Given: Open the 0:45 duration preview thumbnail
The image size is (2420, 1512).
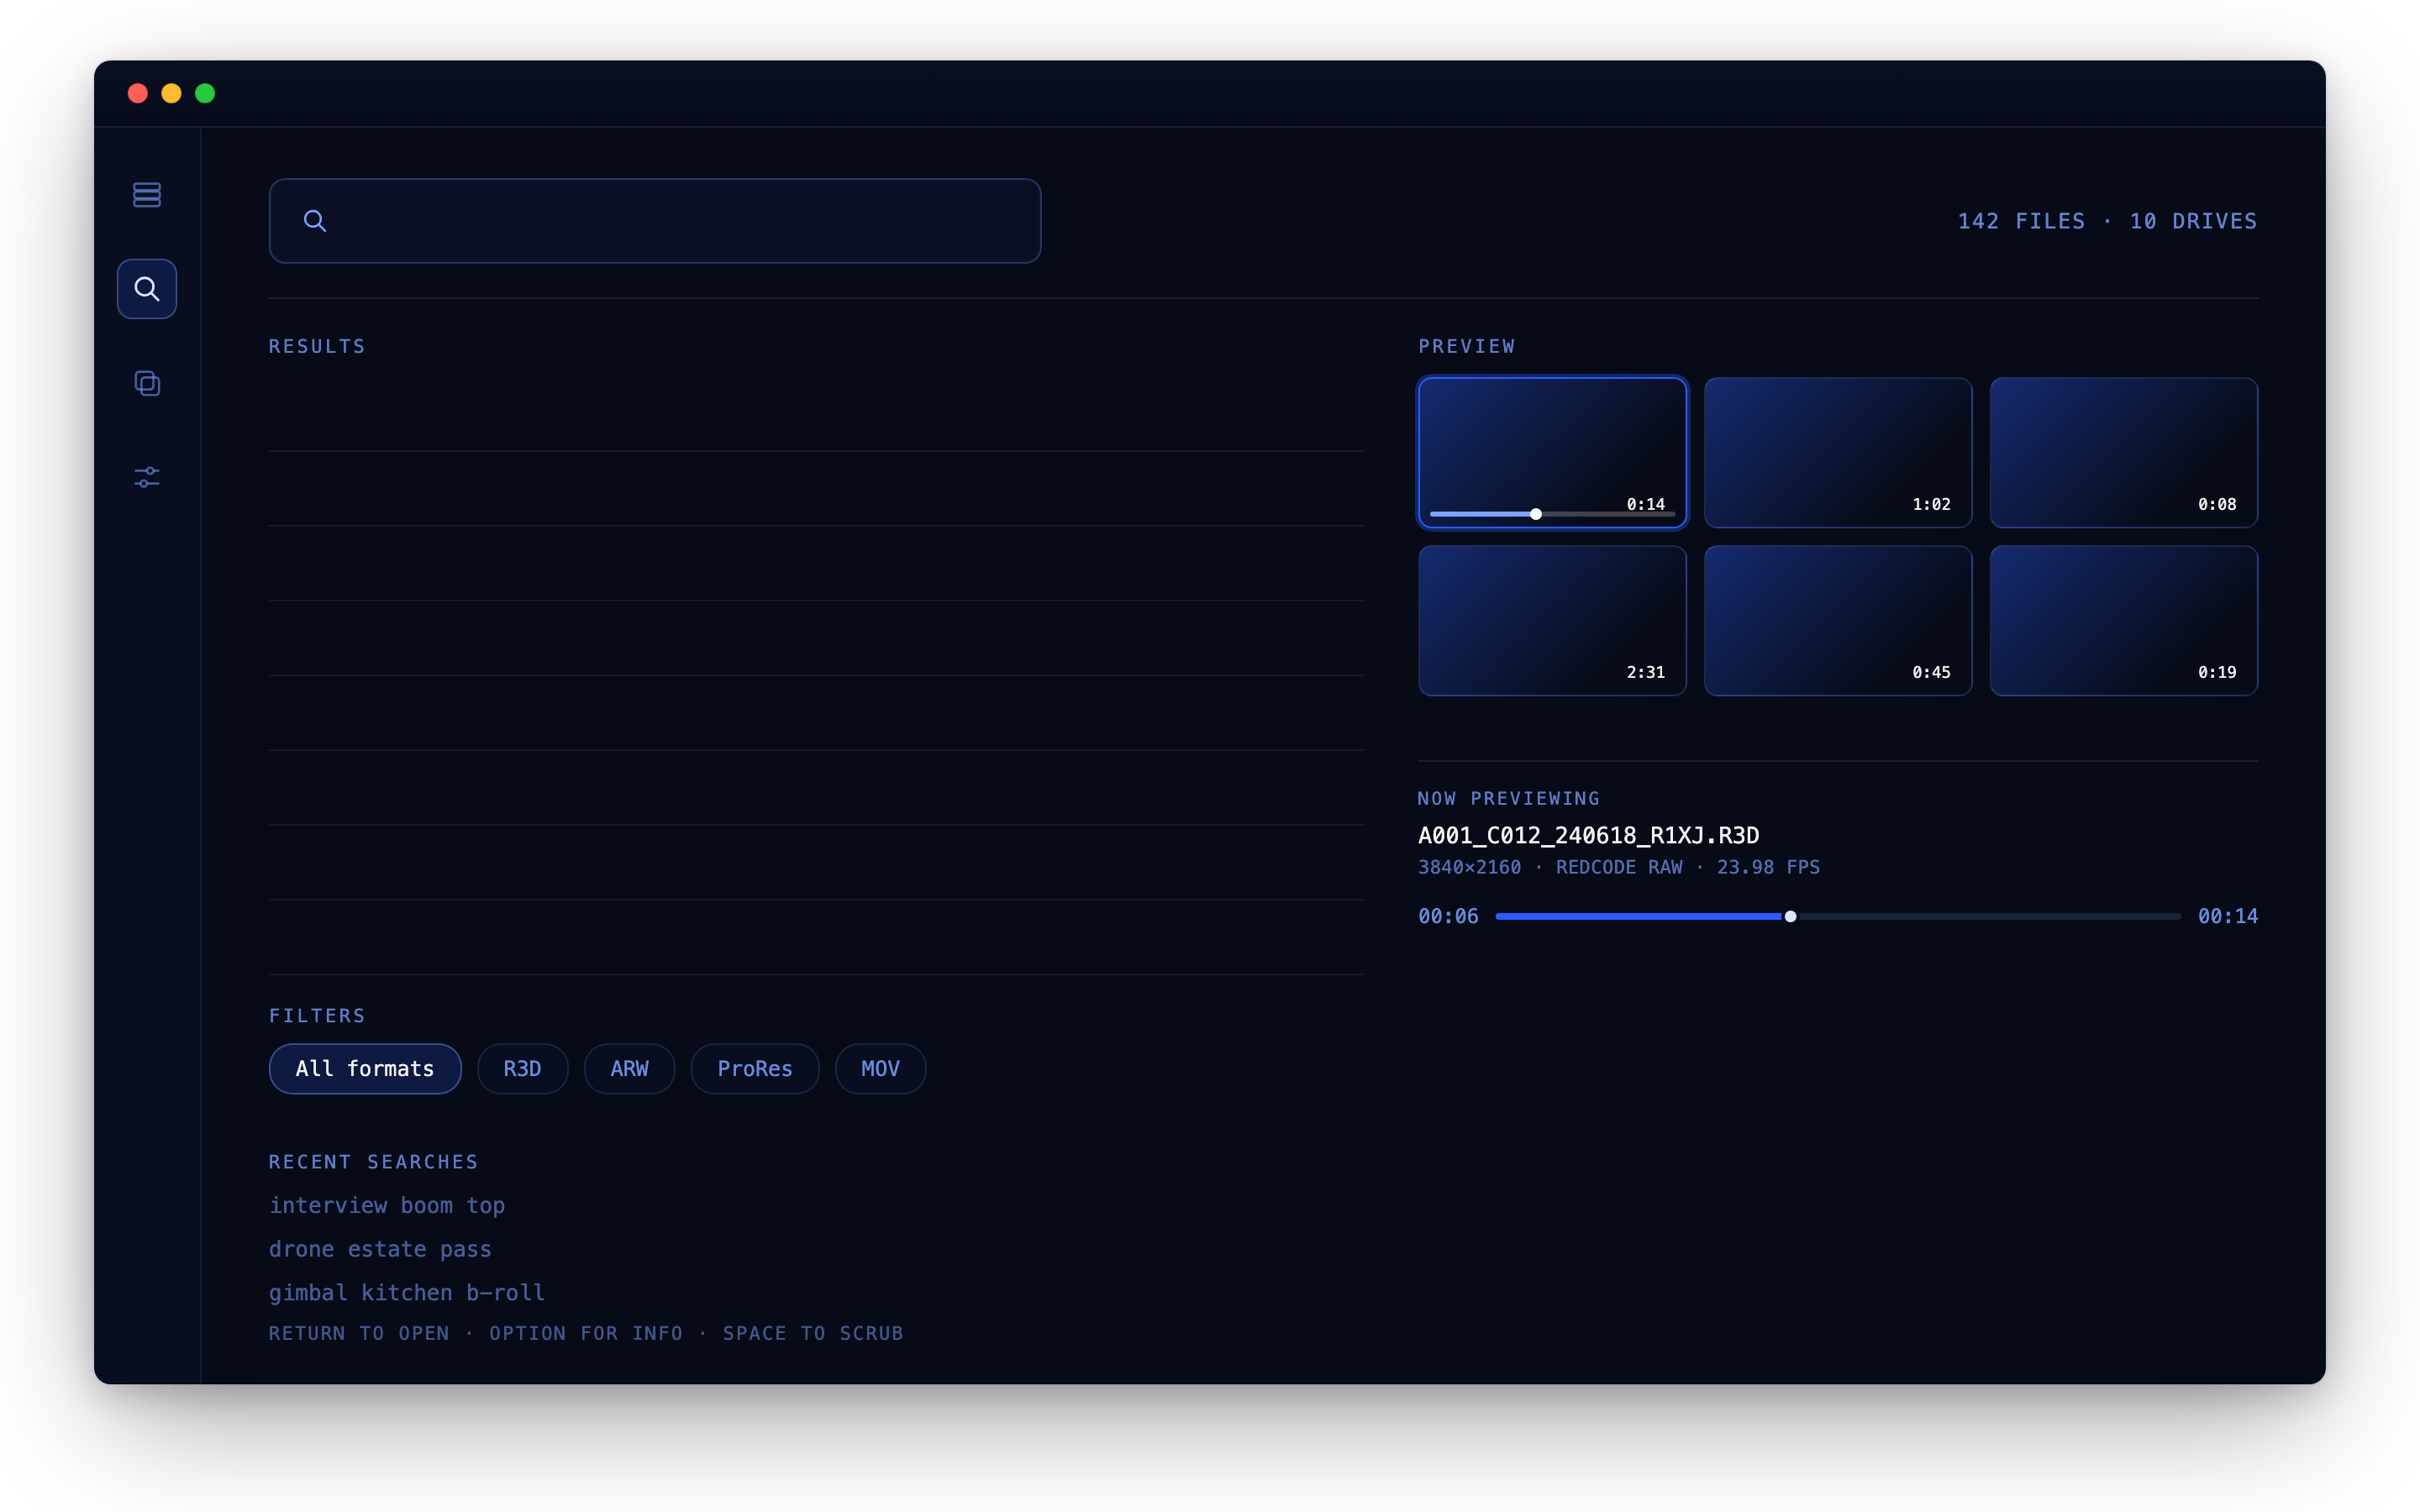Looking at the screenshot, I should tap(1837, 621).
